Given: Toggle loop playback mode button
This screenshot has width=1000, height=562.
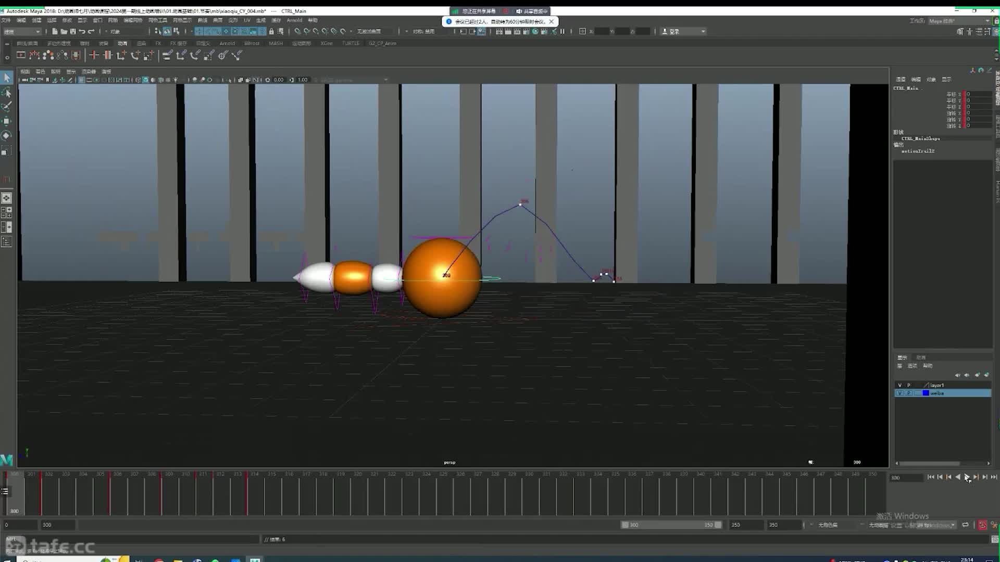Looking at the screenshot, I should point(965,525).
